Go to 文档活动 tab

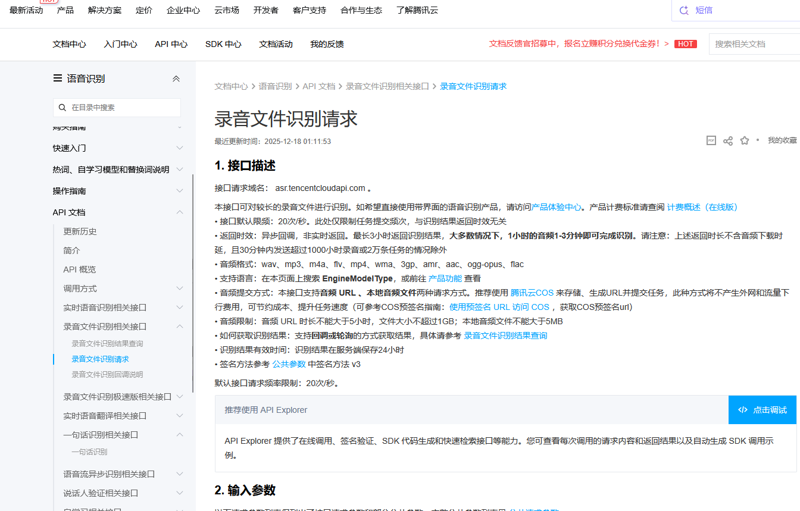point(276,44)
